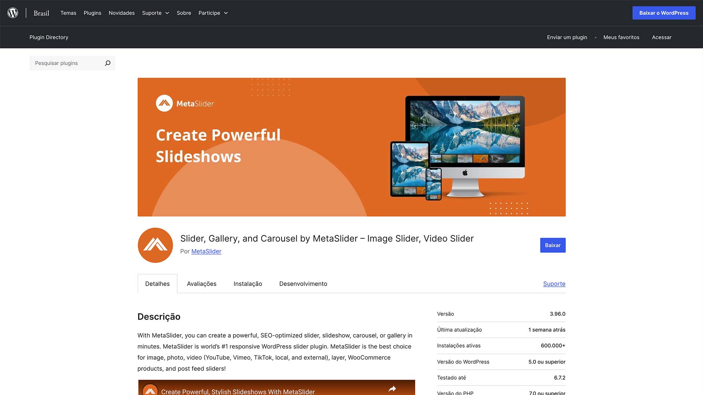Click the Enviar um plugin link

coord(567,37)
